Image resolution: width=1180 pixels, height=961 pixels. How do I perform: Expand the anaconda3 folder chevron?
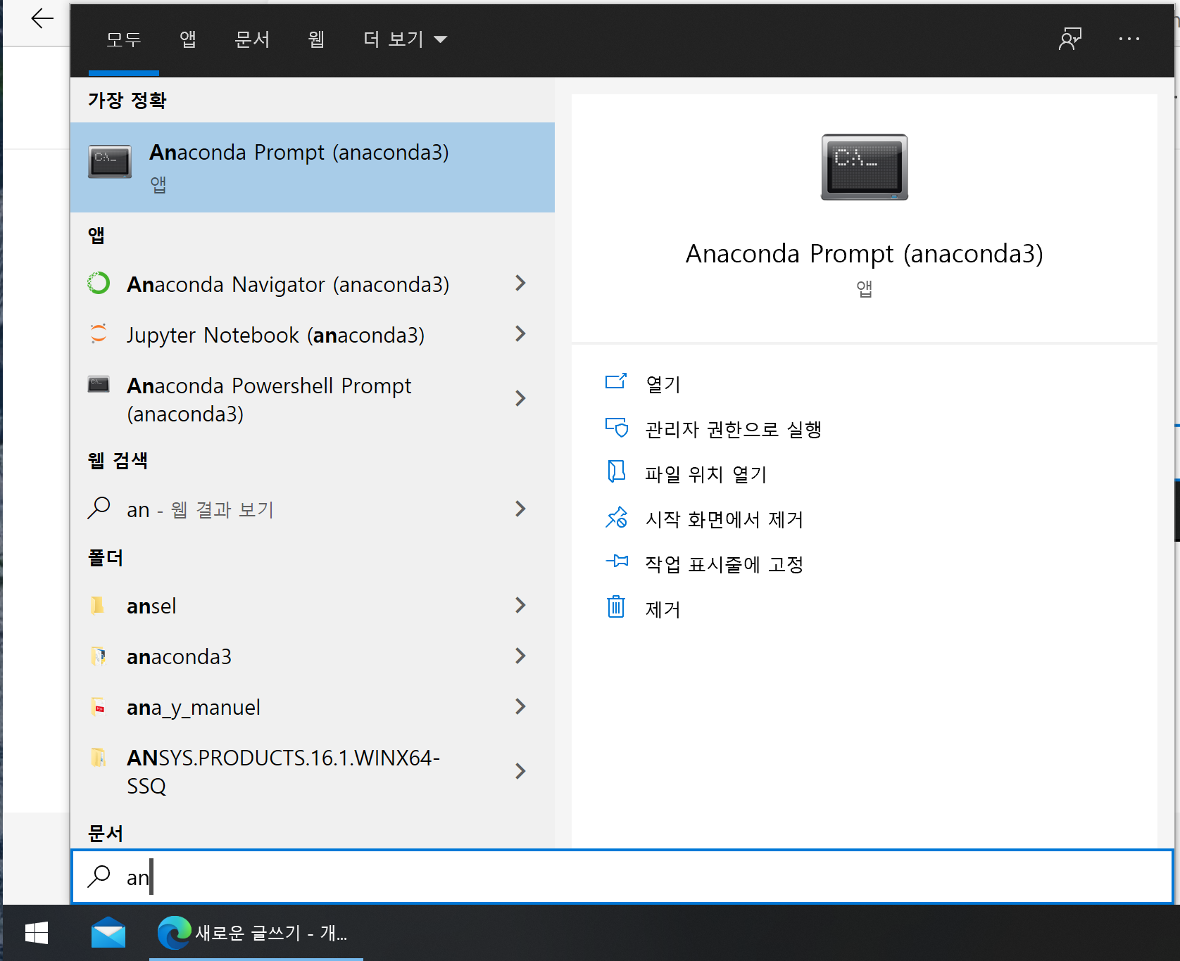point(520,656)
